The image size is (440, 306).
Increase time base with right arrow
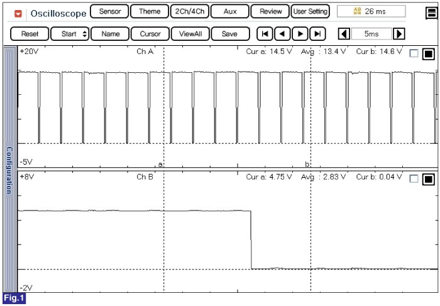coord(399,34)
